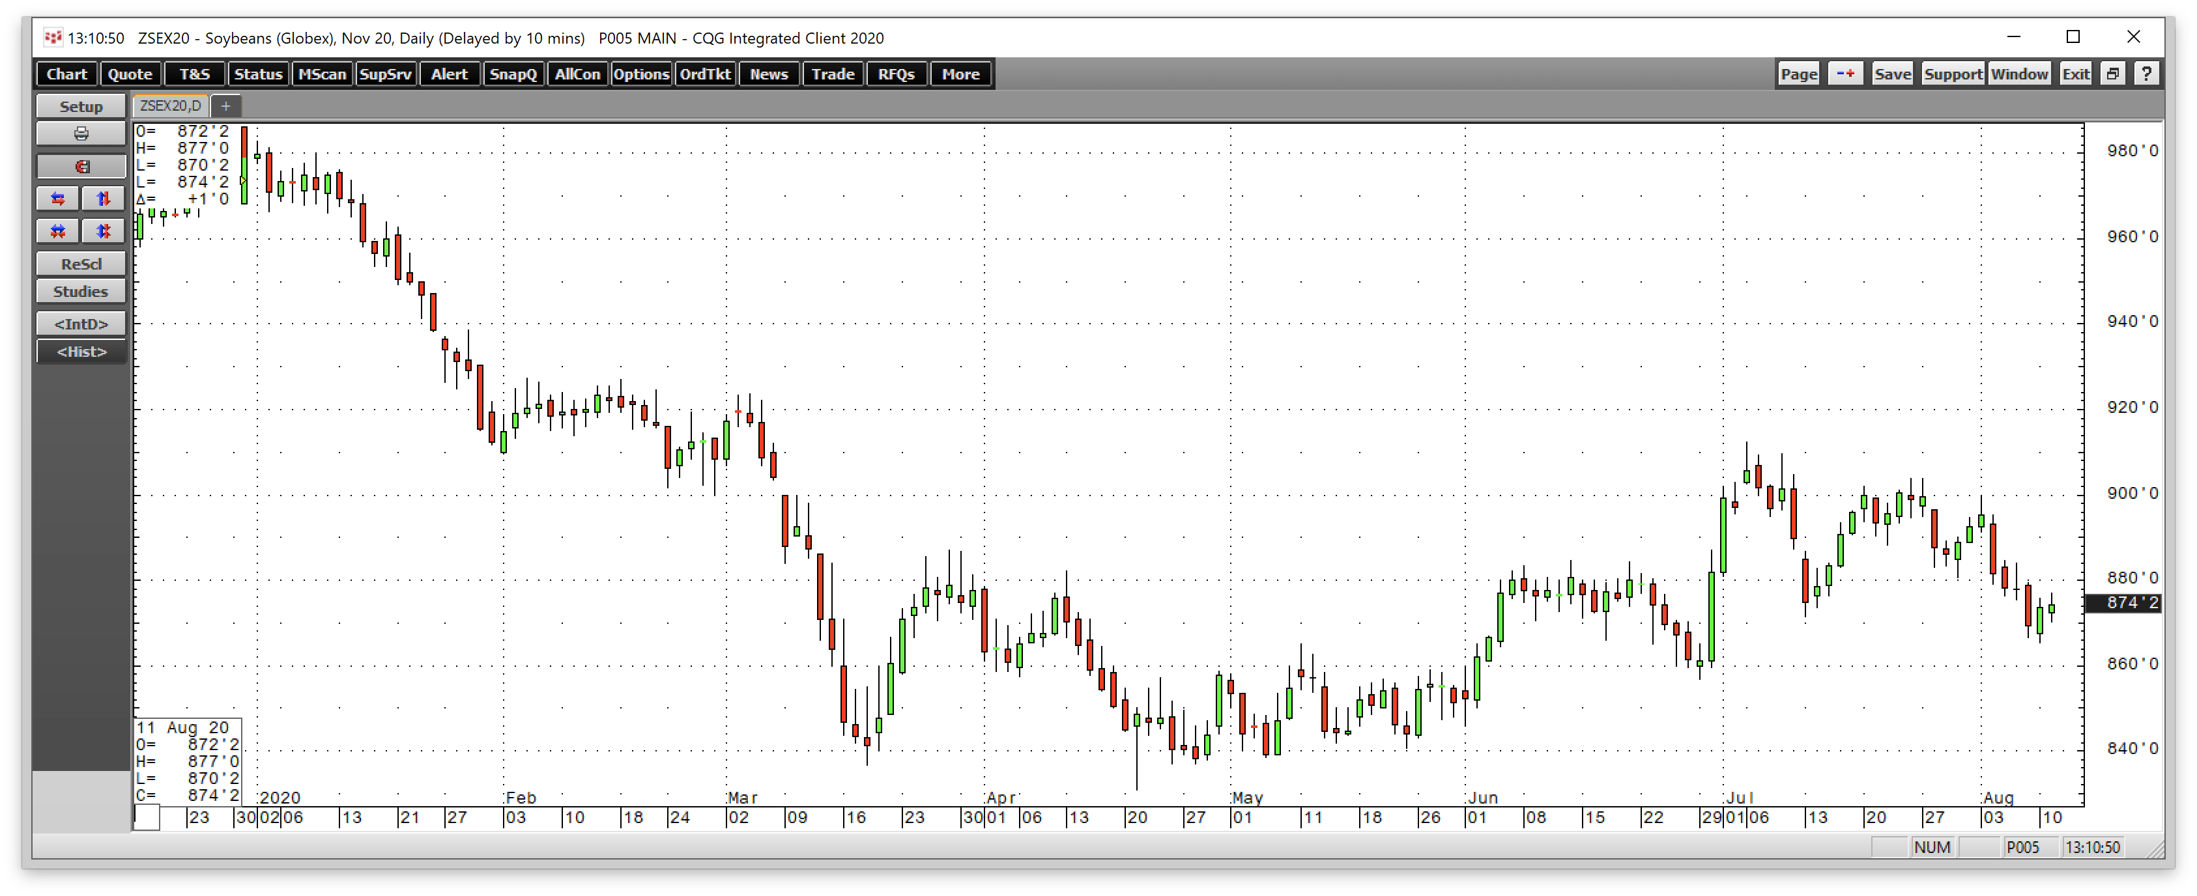Click the printer icon button

point(81,134)
